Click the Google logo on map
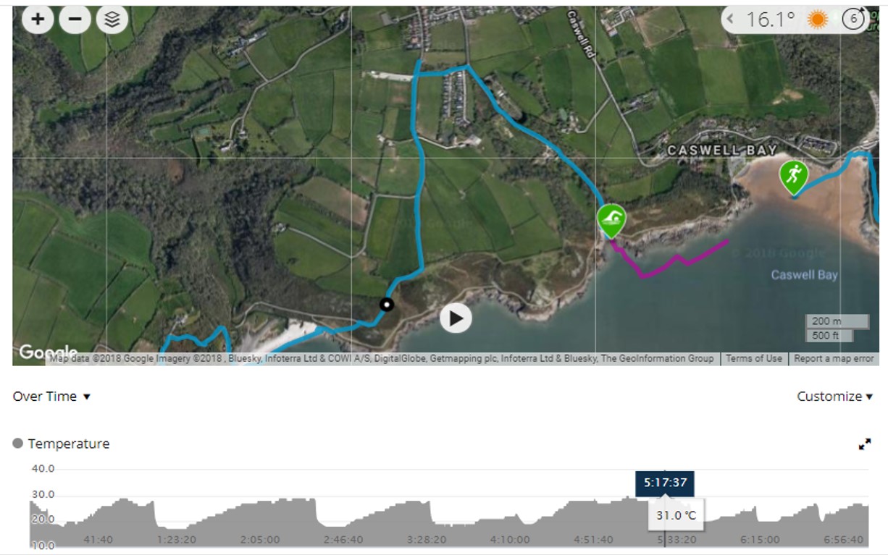Image resolution: width=888 pixels, height=555 pixels. tap(48, 352)
